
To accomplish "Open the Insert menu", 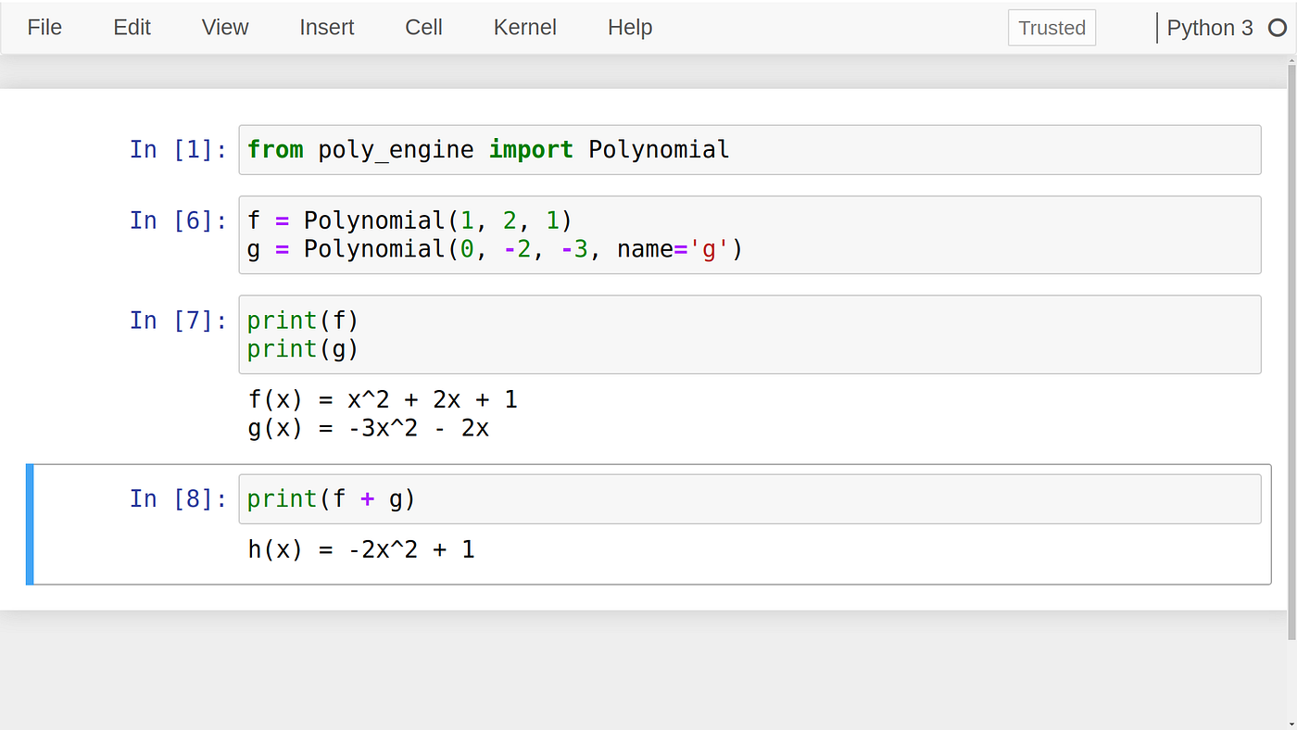I will coord(326,27).
